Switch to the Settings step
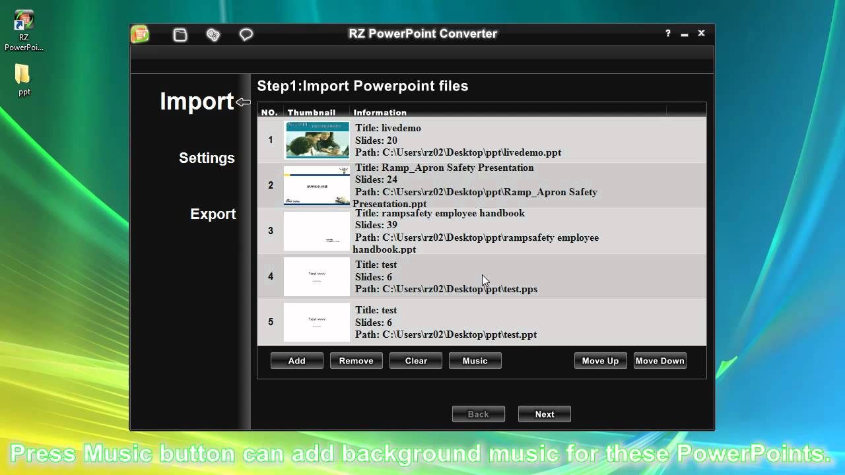845x475 pixels. (207, 158)
